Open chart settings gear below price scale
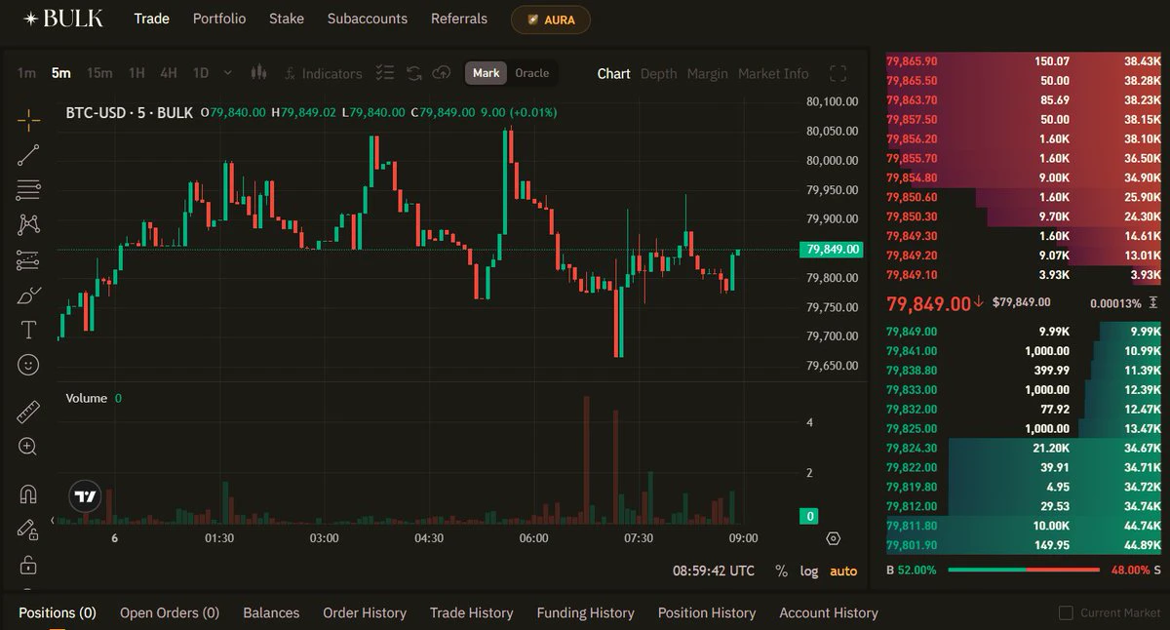Viewport: 1170px width, 630px height. click(x=833, y=538)
